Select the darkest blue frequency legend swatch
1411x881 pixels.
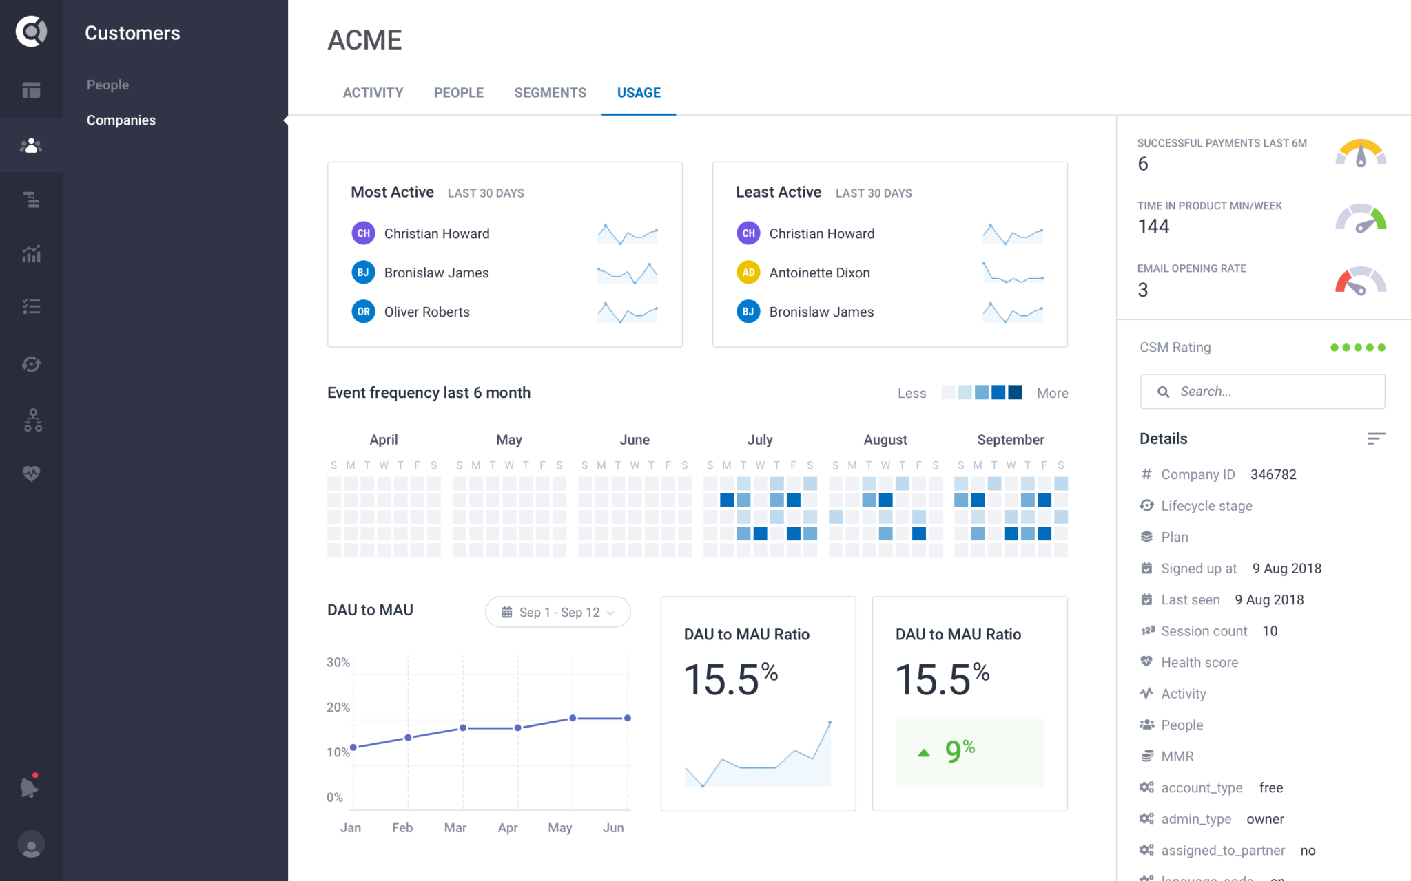coord(1015,392)
